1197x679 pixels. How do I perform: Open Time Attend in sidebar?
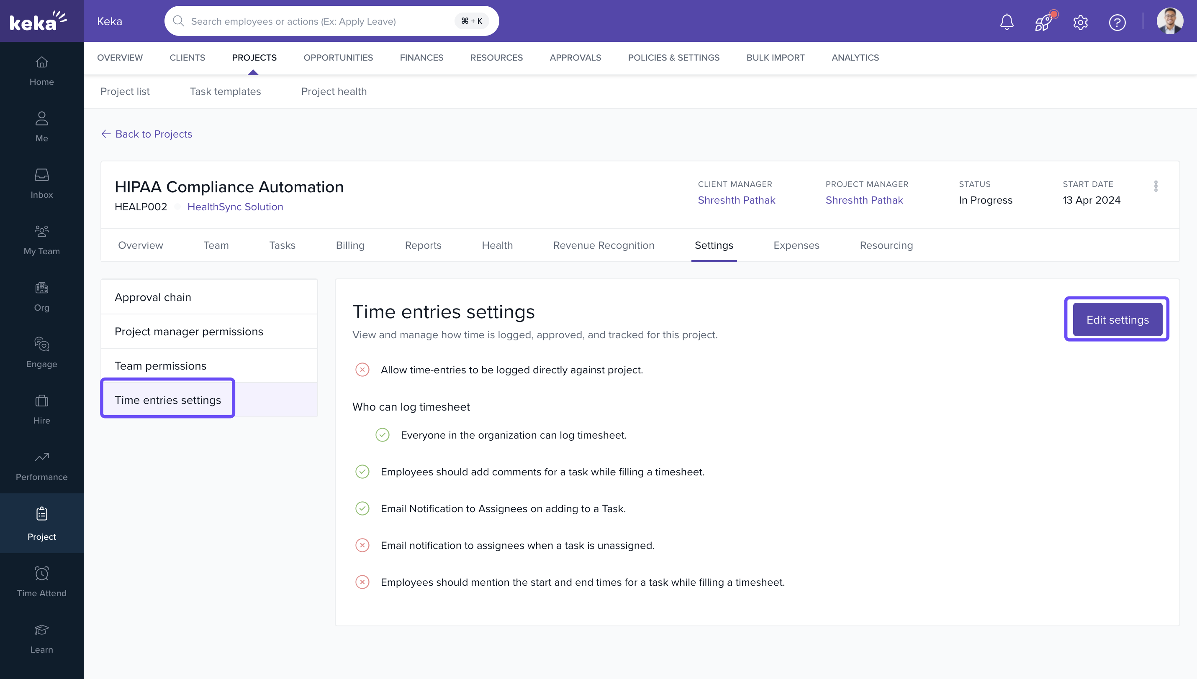coord(41,581)
